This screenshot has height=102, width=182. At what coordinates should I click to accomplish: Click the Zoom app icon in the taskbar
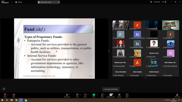tap(21, 100)
